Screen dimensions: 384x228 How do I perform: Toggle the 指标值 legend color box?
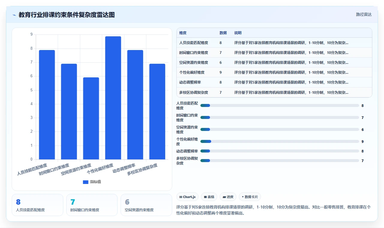coord(85,182)
